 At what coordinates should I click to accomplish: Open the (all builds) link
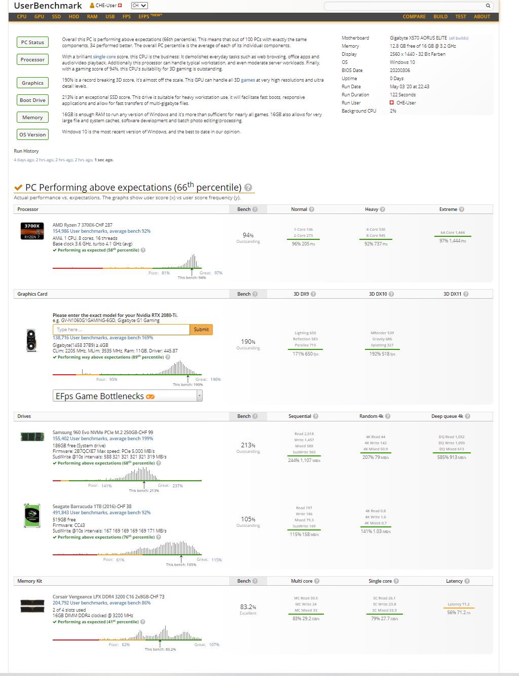[x=459, y=38]
